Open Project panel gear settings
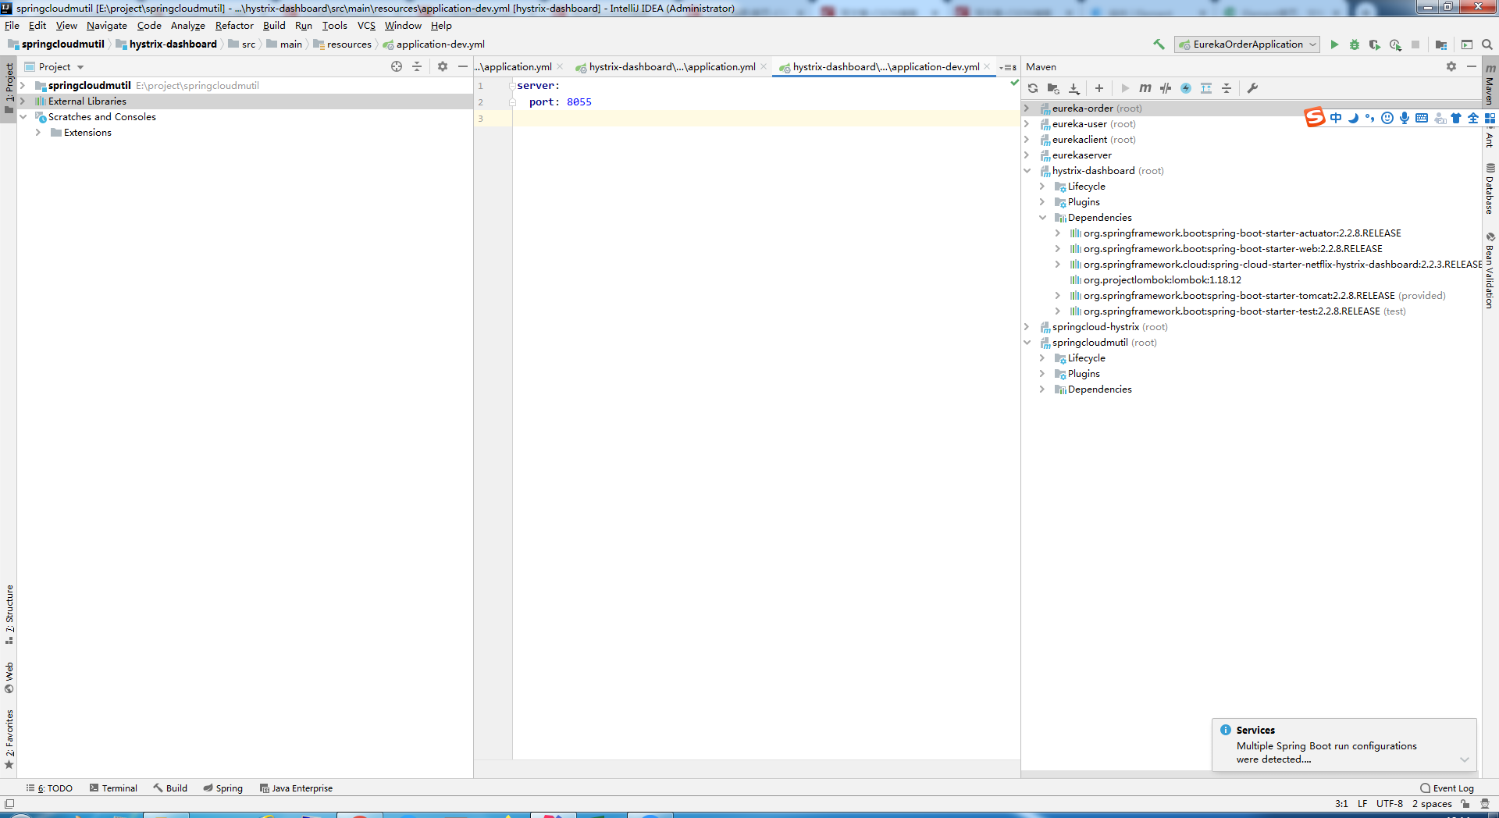Image resolution: width=1499 pixels, height=818 pixels. 443,66
